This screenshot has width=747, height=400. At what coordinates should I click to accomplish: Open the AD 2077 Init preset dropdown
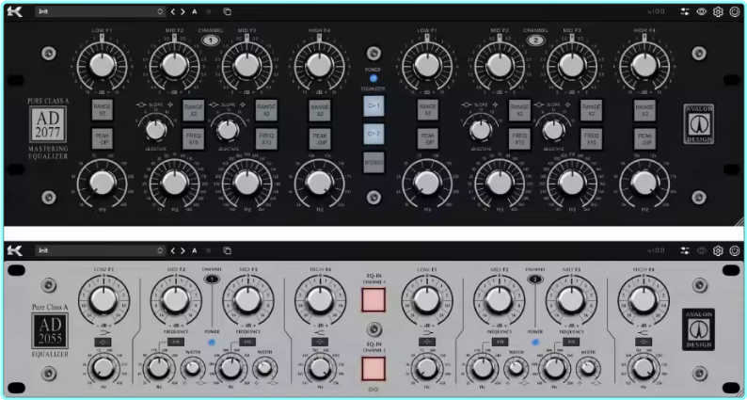[x=100, y=12]
